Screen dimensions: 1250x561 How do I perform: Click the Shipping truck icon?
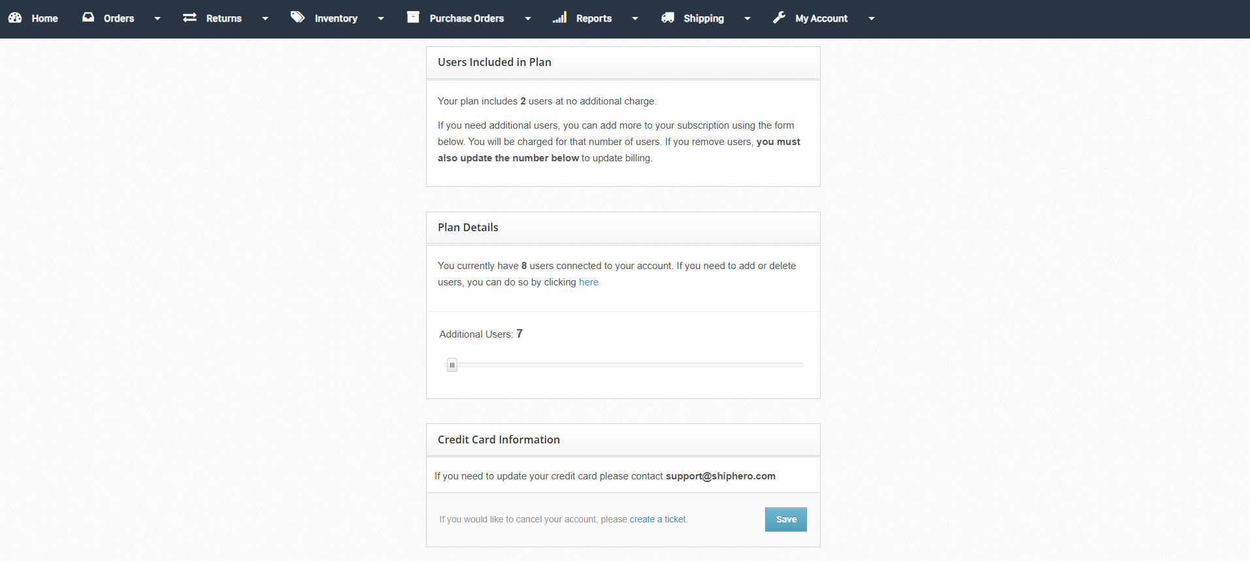(668, 18)
